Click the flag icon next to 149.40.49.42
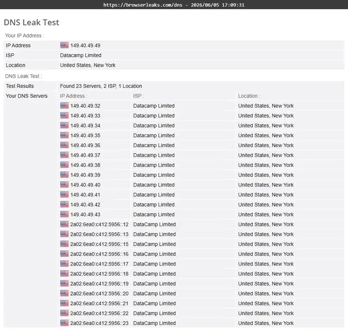Screen dimensions: 348x333 (x=64, y=204)
